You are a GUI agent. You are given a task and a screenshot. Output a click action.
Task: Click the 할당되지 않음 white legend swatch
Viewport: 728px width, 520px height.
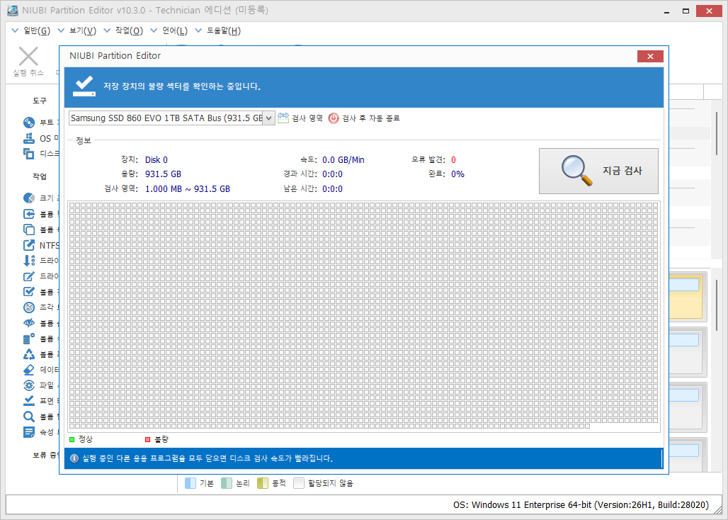tap(299, 483)
